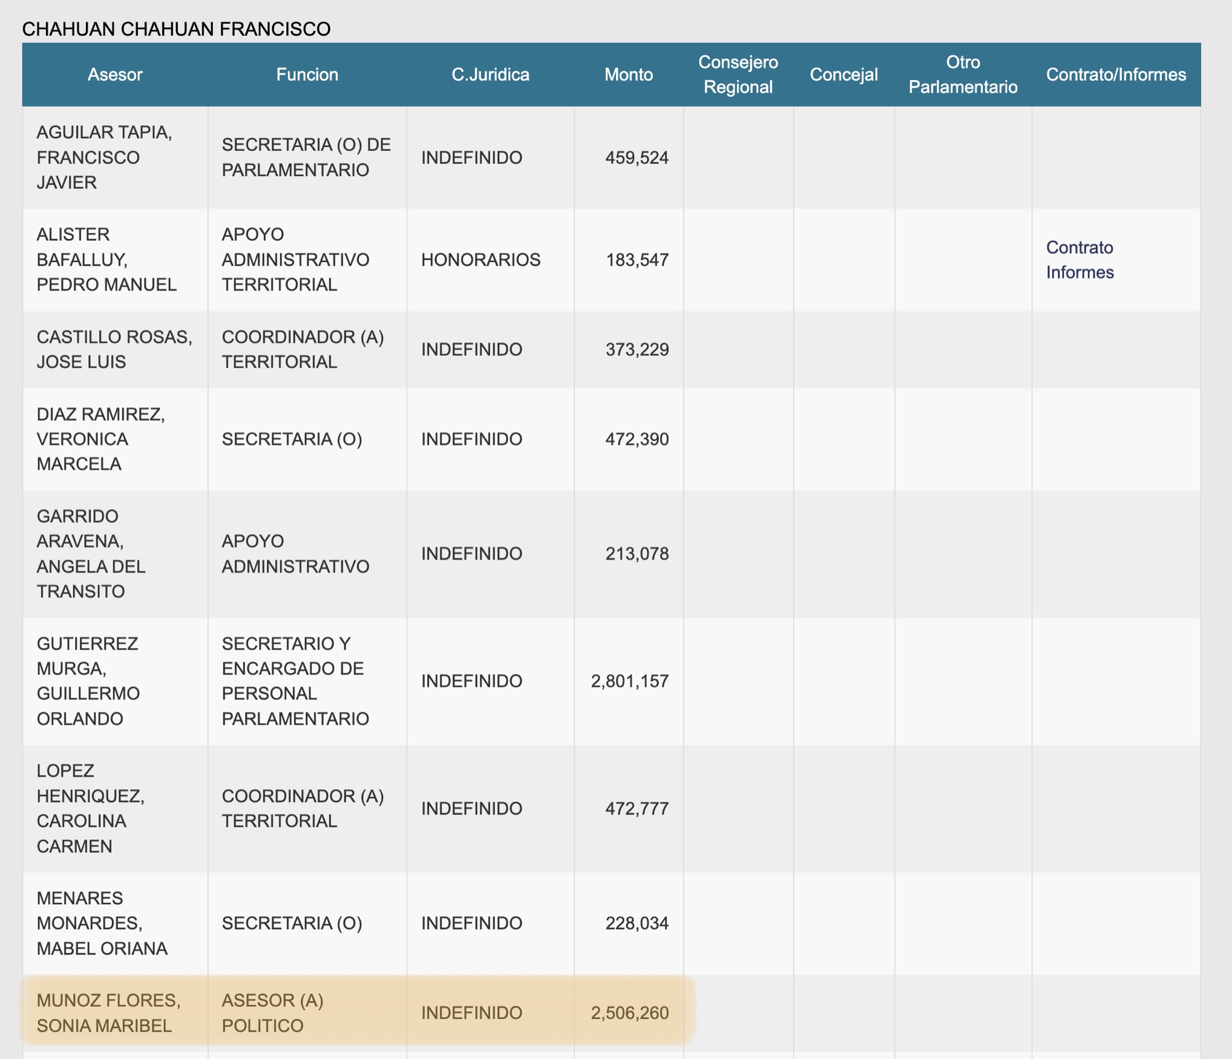Click INDEFINIDO in Diaz Ramirez row

click(x=471, y=439)
